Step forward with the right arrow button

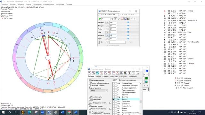click(135, 19)
